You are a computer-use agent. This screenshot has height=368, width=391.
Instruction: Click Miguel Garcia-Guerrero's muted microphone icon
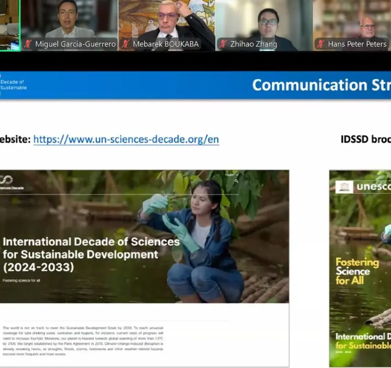click(28, 44)
